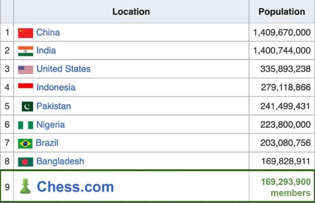Open the China link

48,32
